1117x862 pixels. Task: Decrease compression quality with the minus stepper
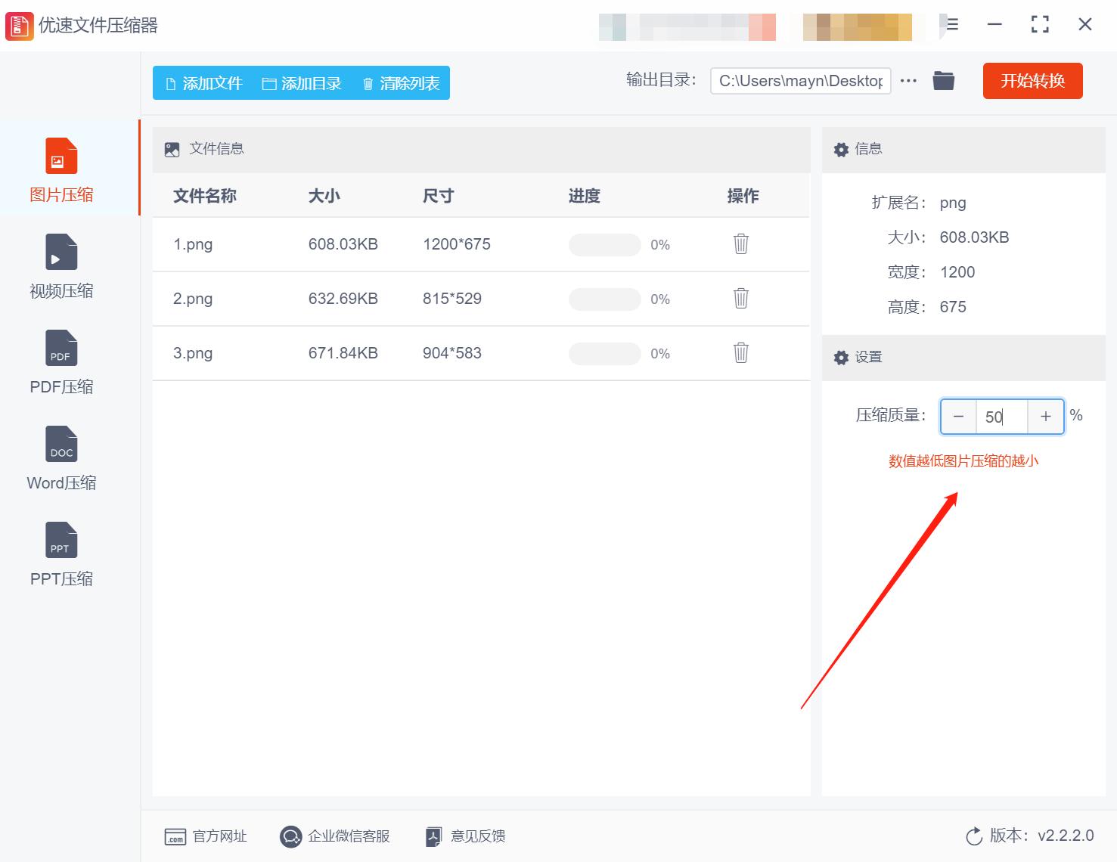coord(958,417)
